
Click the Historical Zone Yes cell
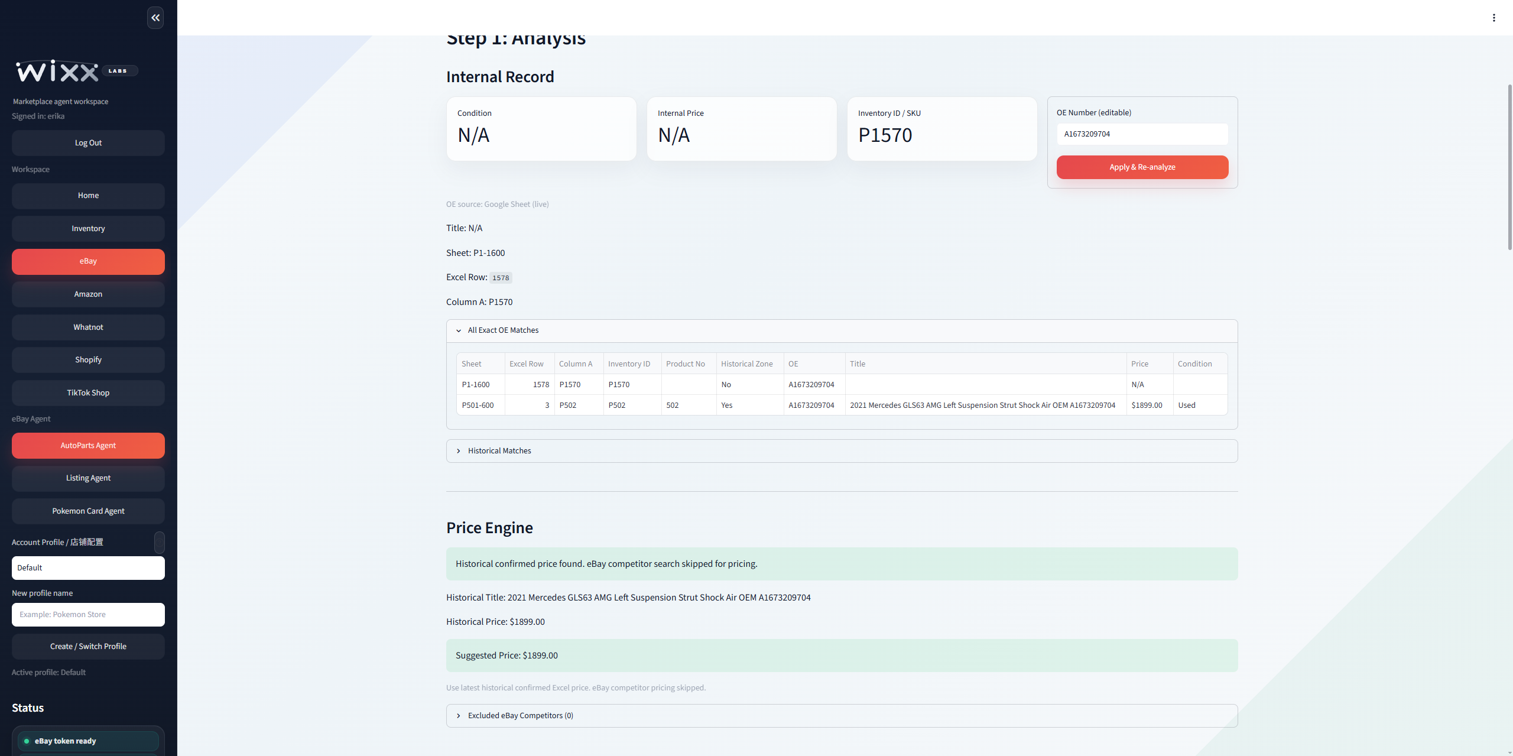click(x=750, y=405)
